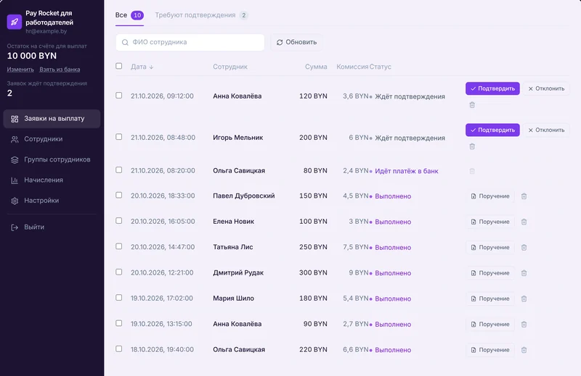The image size is (581, 376).
Task: Click trash icon for Игорь Мельник's request
Action: pyautogui.click(x=472, y=146)
